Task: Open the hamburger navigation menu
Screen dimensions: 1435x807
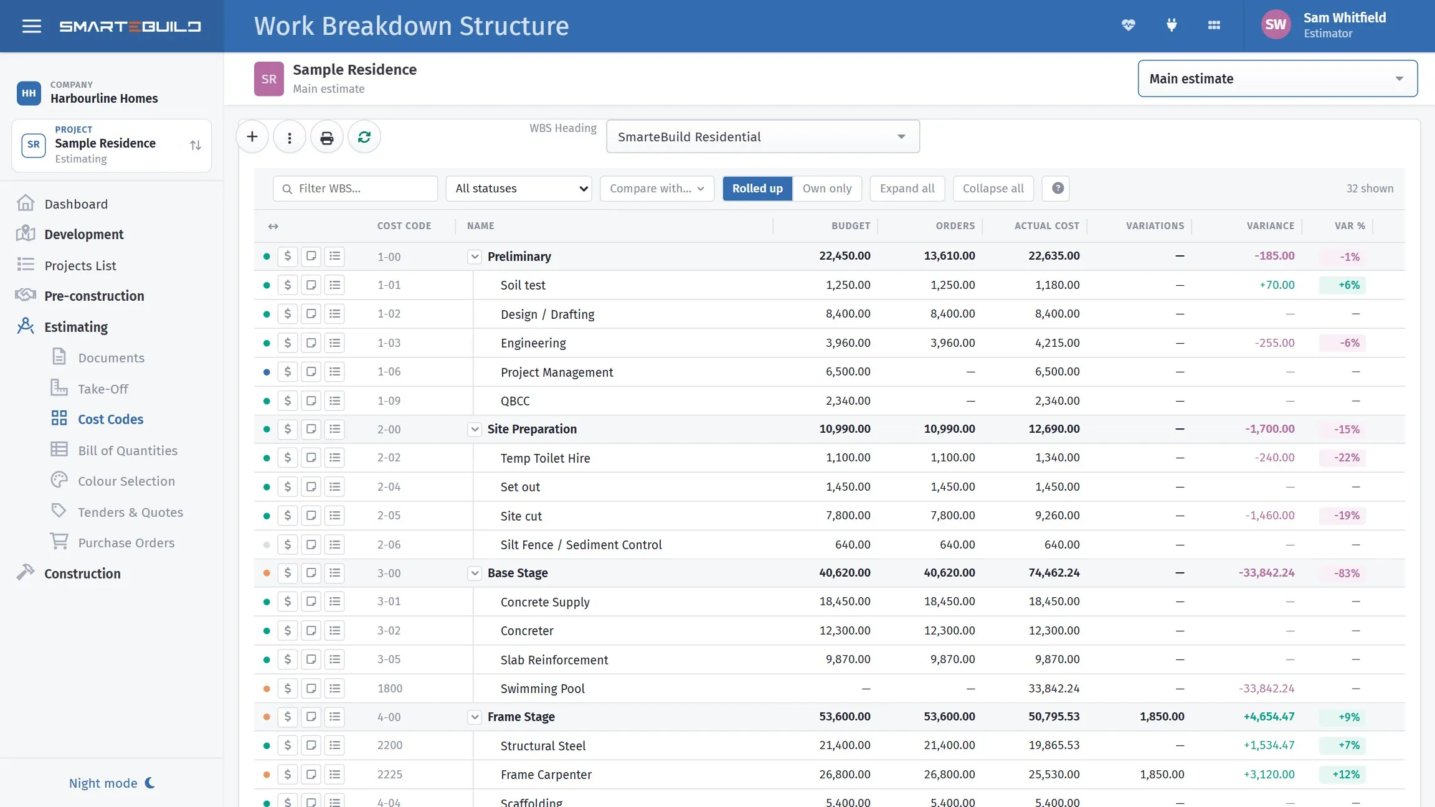Action: (x=31, y=26)
